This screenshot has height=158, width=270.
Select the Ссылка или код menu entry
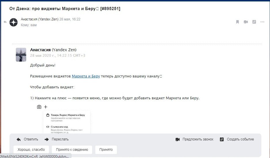click(x=65, y=130)
